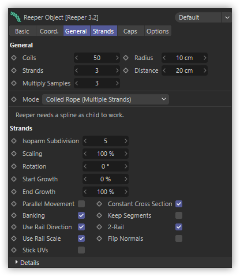240x276 pixels.
Task: Increase Multiply Samples with right arrow
Action: click(117, 83)
